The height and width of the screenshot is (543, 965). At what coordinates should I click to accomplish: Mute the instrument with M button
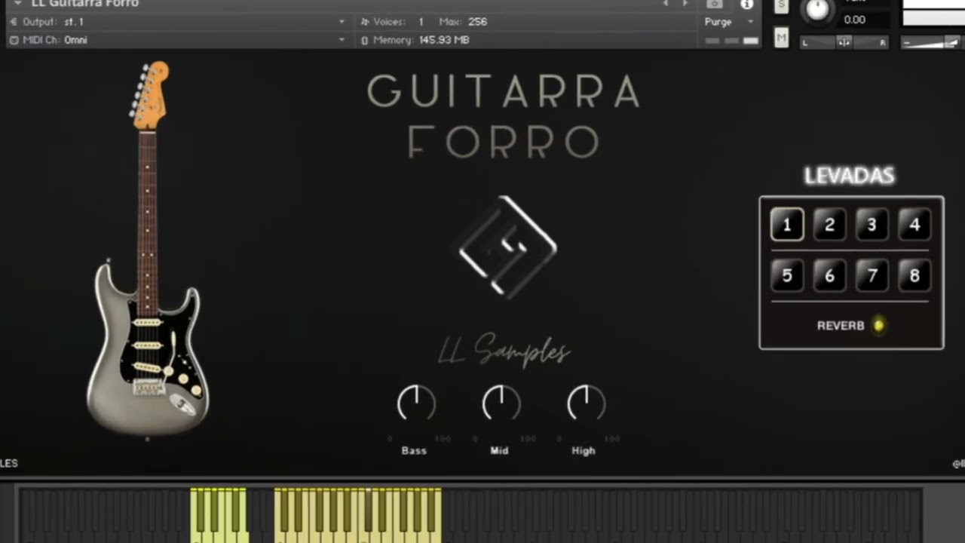(x=781, y=38)
